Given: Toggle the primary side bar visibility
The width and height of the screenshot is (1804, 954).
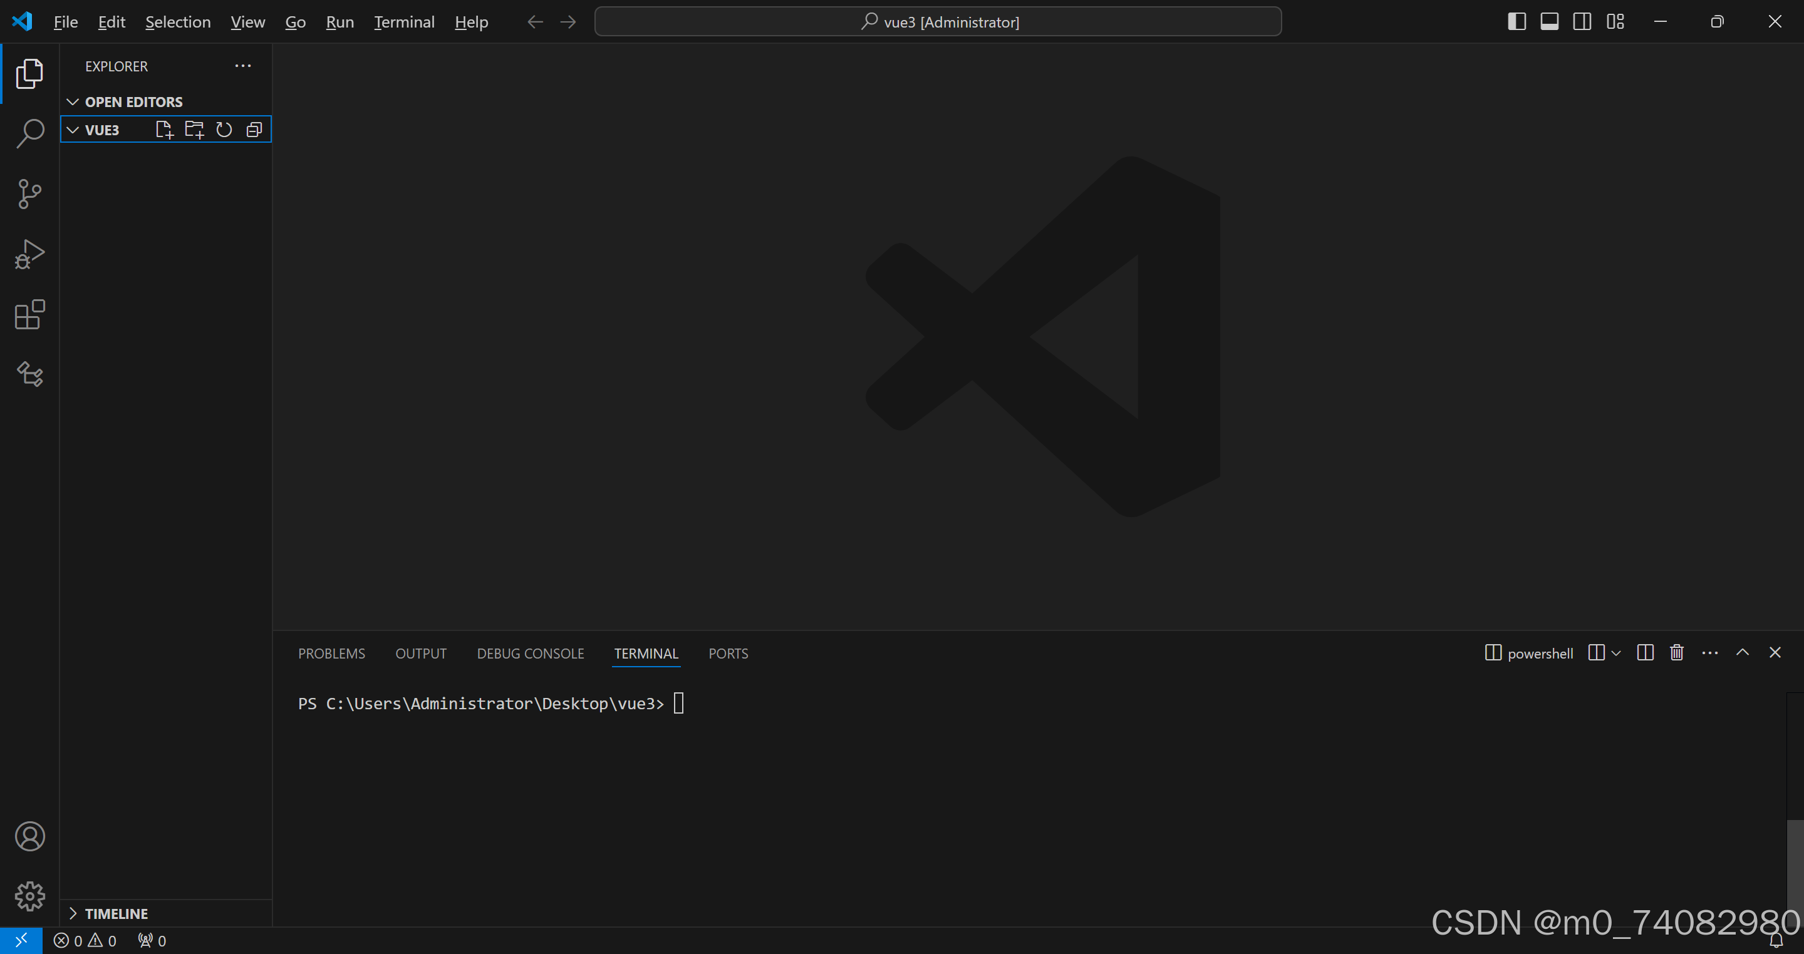Looking at the screenshot, I should 1516,22.
